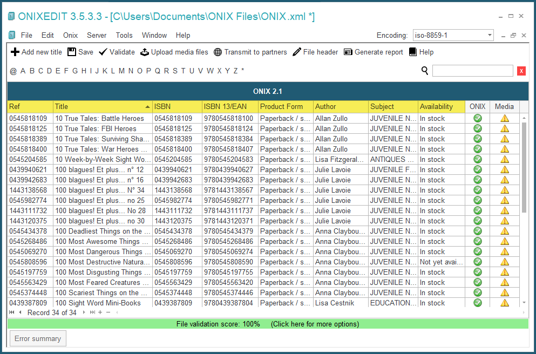Restore the inner document window
This screenshot has height=354, width=536.
tap(513, 35)
